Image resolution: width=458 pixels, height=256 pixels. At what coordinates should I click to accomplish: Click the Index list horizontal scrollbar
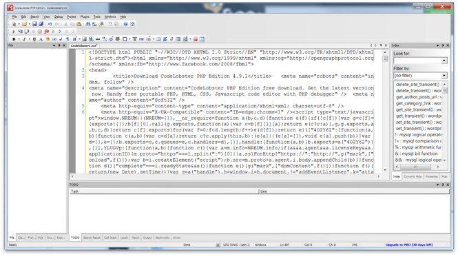click(417, 167)
